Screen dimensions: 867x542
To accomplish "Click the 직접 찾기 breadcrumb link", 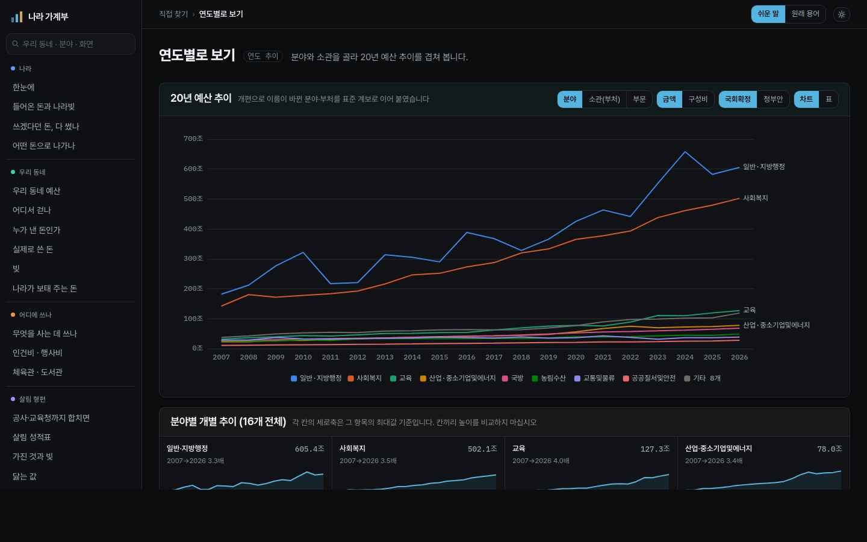I will (x=173, y=14).
